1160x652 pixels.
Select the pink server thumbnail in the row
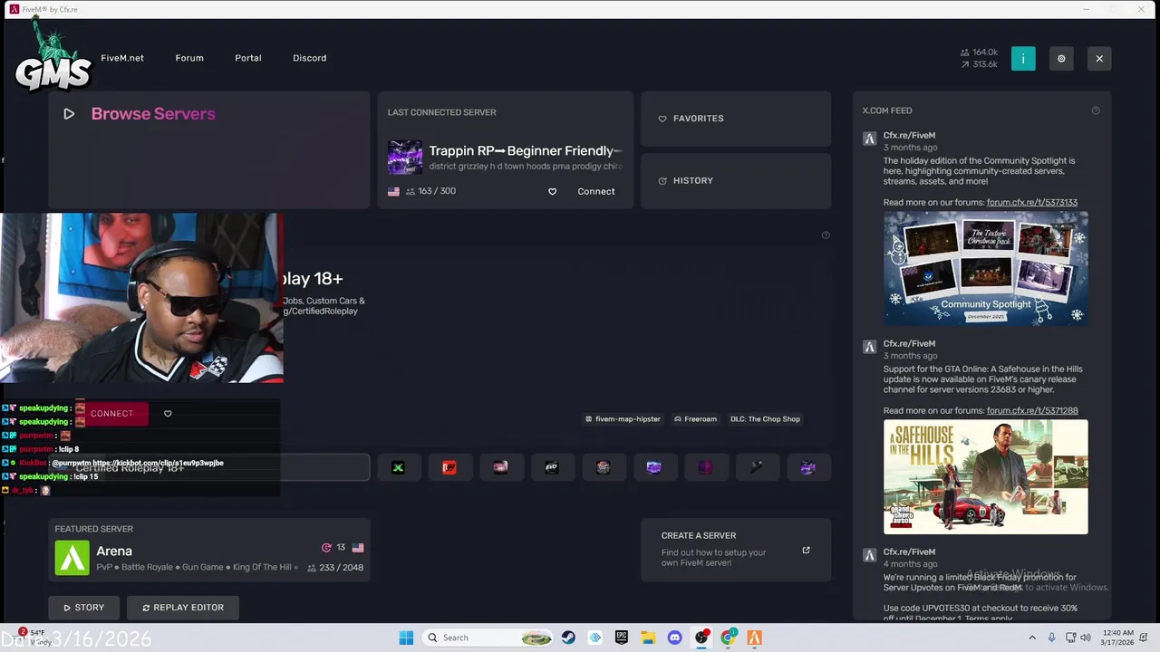click(x=500, y=467)
